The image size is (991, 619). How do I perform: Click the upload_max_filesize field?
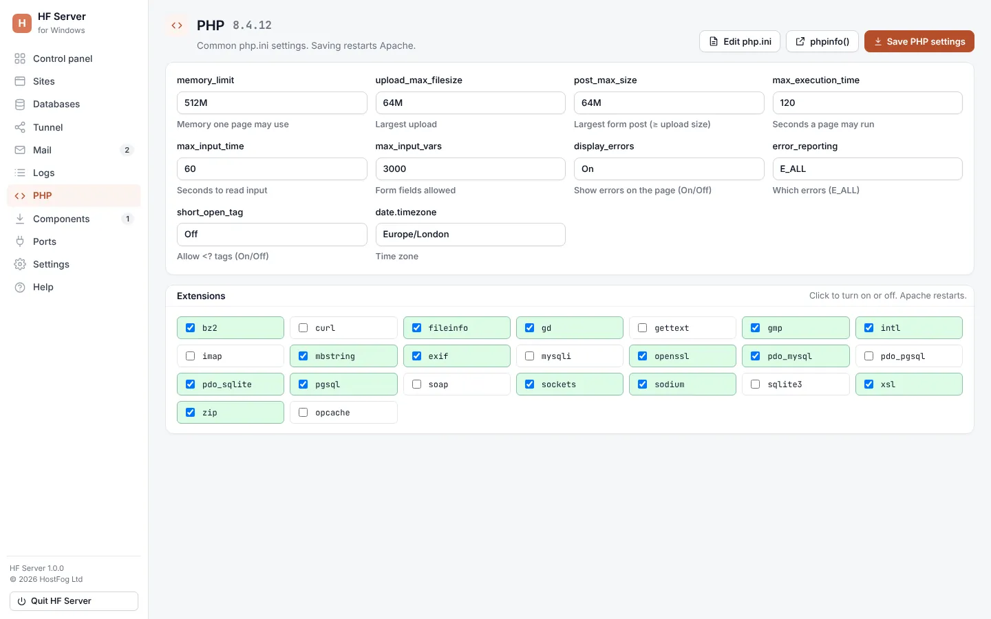(470, 102)
